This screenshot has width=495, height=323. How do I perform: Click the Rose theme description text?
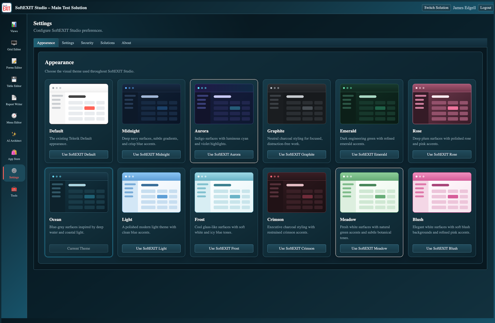coord(442,141)
